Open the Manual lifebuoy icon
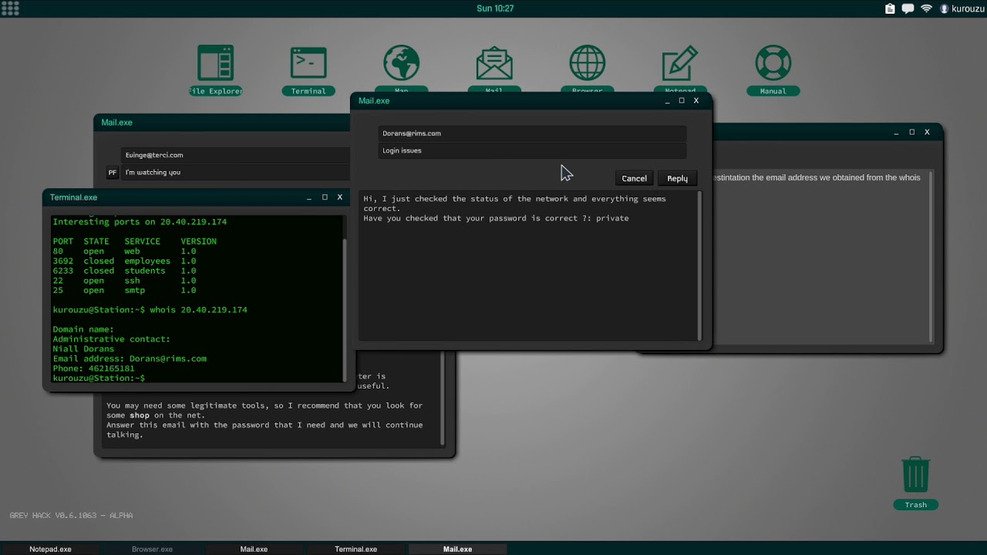 pos(773,64)
